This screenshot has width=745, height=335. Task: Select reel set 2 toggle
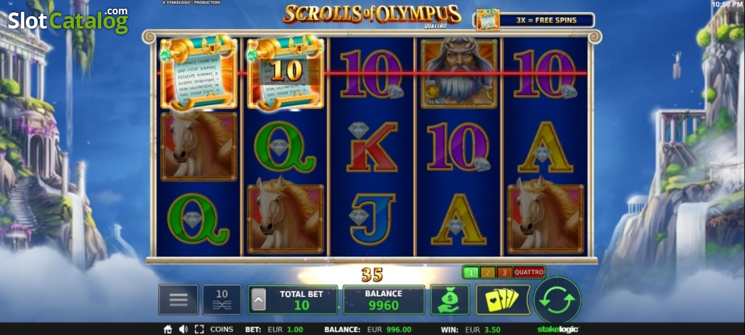click(488, 272)
